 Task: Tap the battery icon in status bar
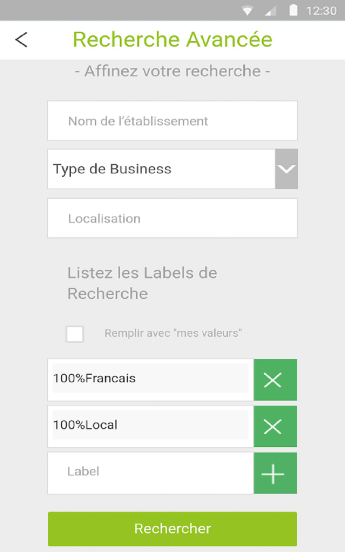tap(293, 10)
